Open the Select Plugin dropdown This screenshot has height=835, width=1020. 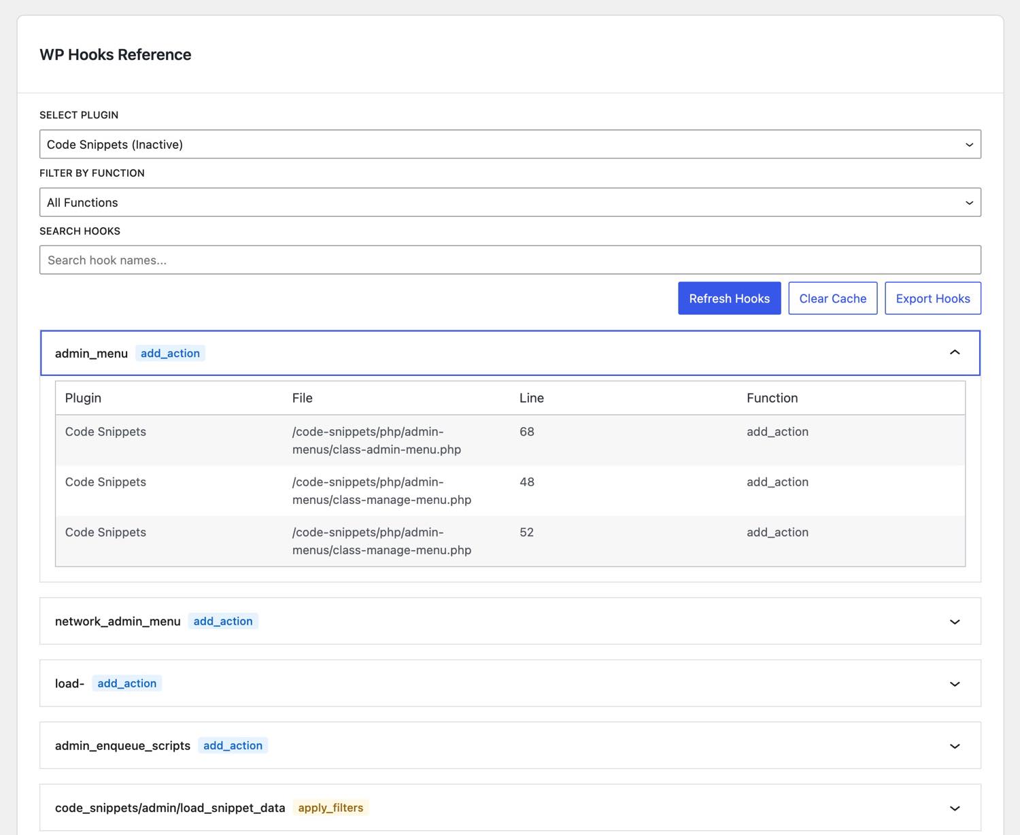tap(510, 144)
